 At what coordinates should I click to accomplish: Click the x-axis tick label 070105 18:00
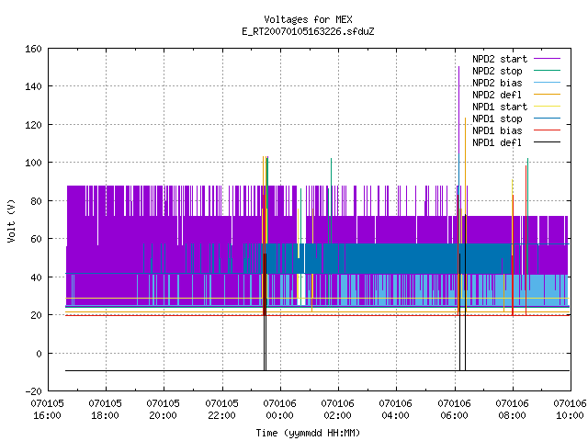[106, 410]
